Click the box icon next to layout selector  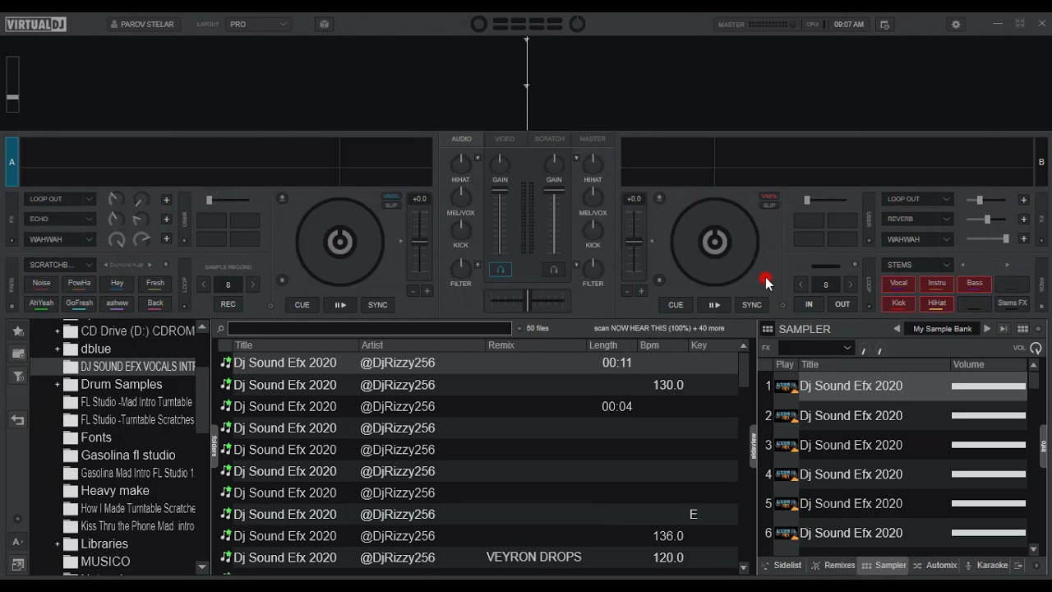pyautogui.click(x=324, y=25)
